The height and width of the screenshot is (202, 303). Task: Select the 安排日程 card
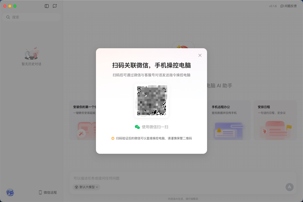tap(275, 120)
